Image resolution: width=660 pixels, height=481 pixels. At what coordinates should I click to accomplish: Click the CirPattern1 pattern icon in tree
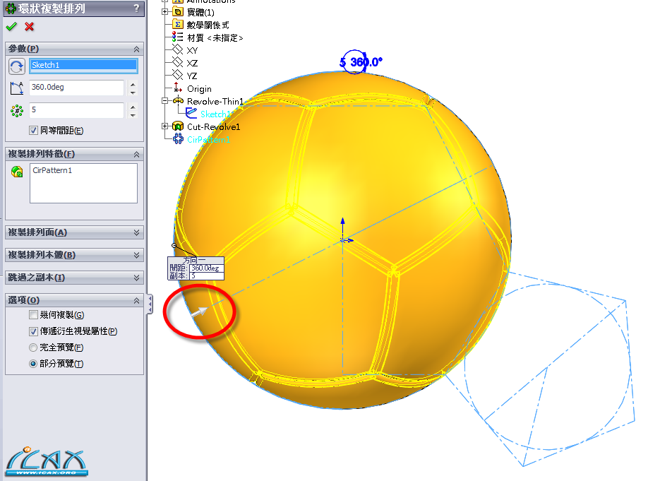pyautogui.click(x=179, y=138)
